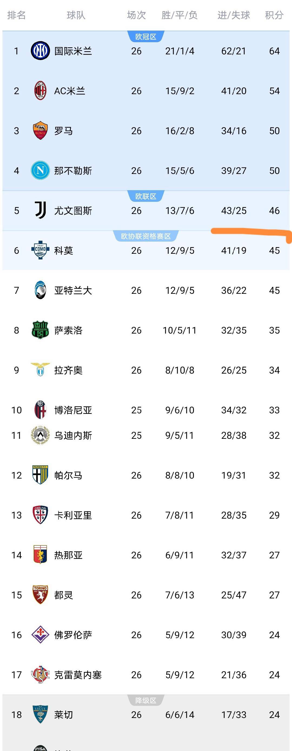Image resolution: width=292 pixels, height=751 pixels.
Task: Click the 欧冠区 zone label
Action: pos(146,37)
